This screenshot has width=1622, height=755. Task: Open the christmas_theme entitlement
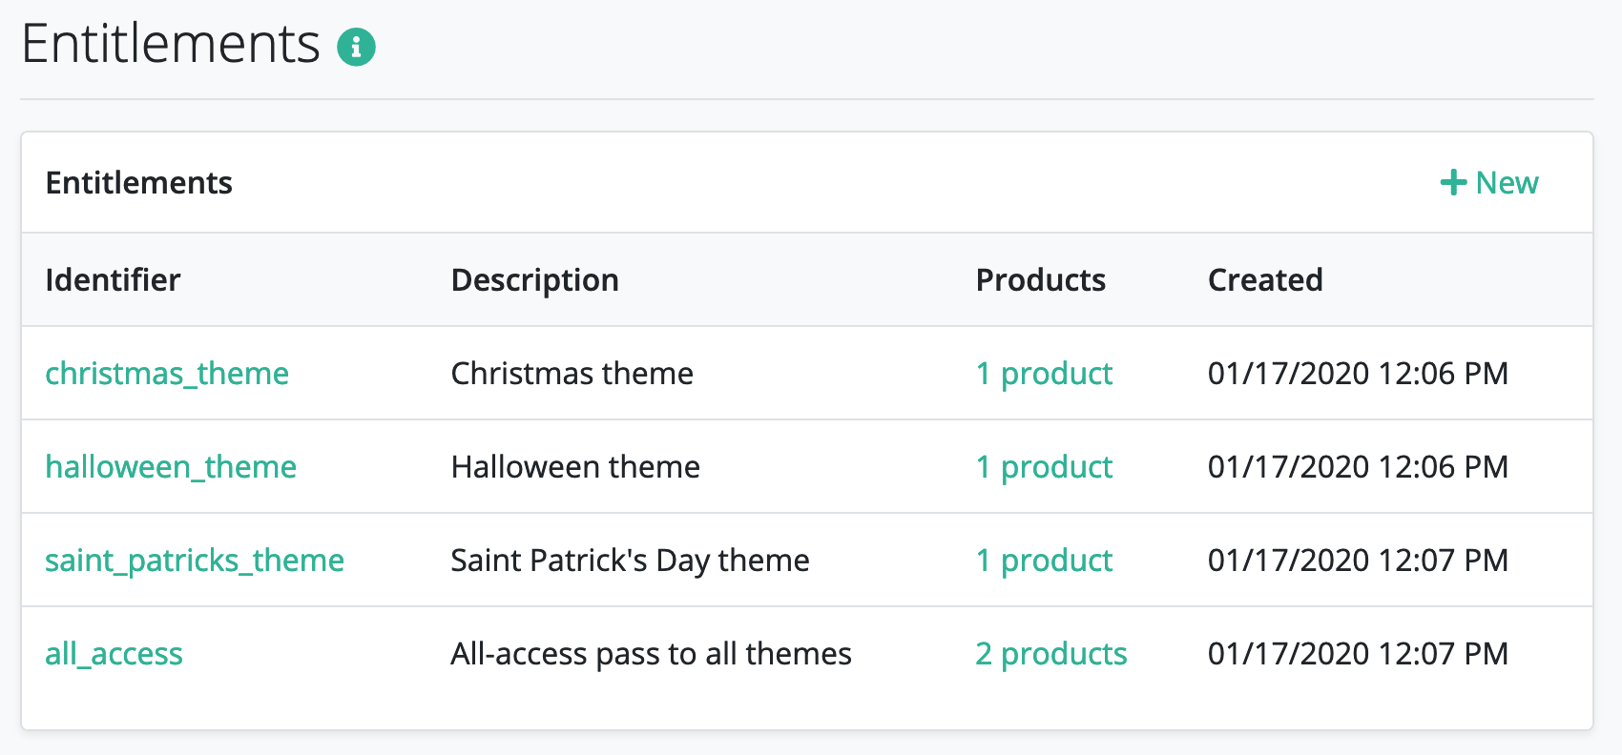(167, 373)
